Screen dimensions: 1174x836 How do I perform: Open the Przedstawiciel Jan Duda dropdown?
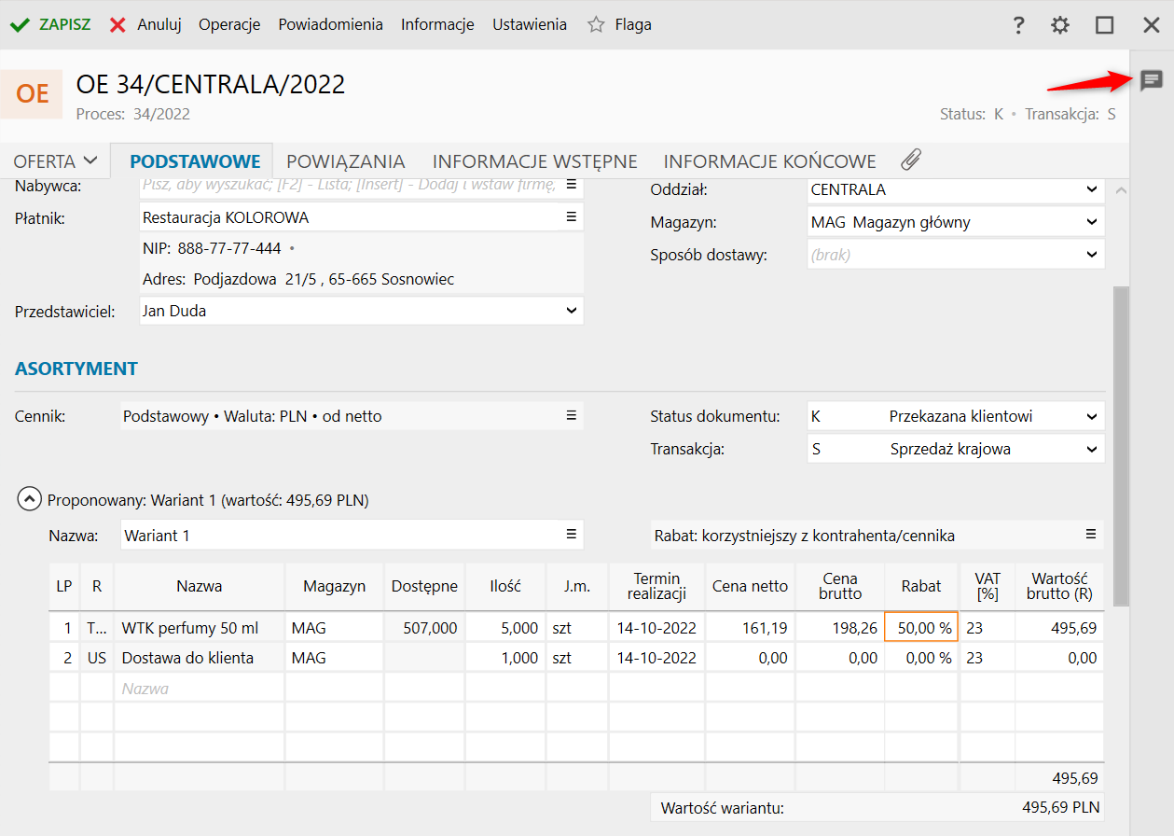[572, 311]
